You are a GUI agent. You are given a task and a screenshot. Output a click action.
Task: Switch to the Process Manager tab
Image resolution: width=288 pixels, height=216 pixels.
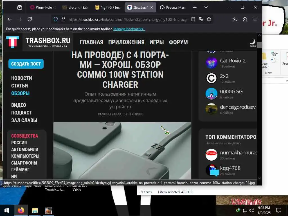point(172,8)
